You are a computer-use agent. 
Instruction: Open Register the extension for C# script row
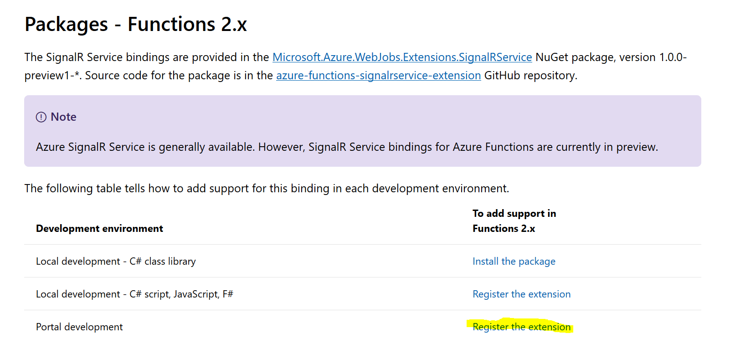point(521,294)
